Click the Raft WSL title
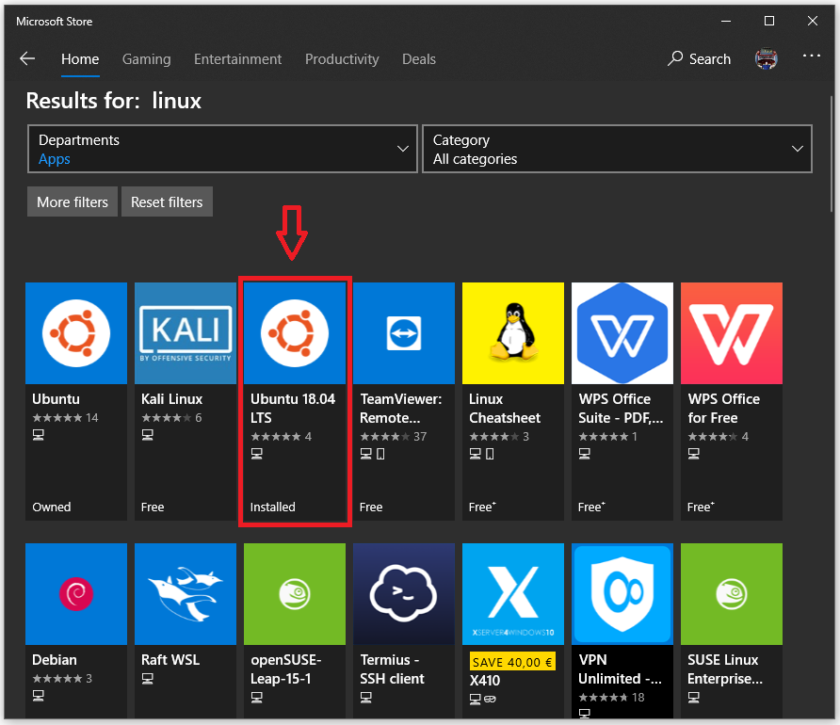The image size is (840, 725). pos(170,660)
